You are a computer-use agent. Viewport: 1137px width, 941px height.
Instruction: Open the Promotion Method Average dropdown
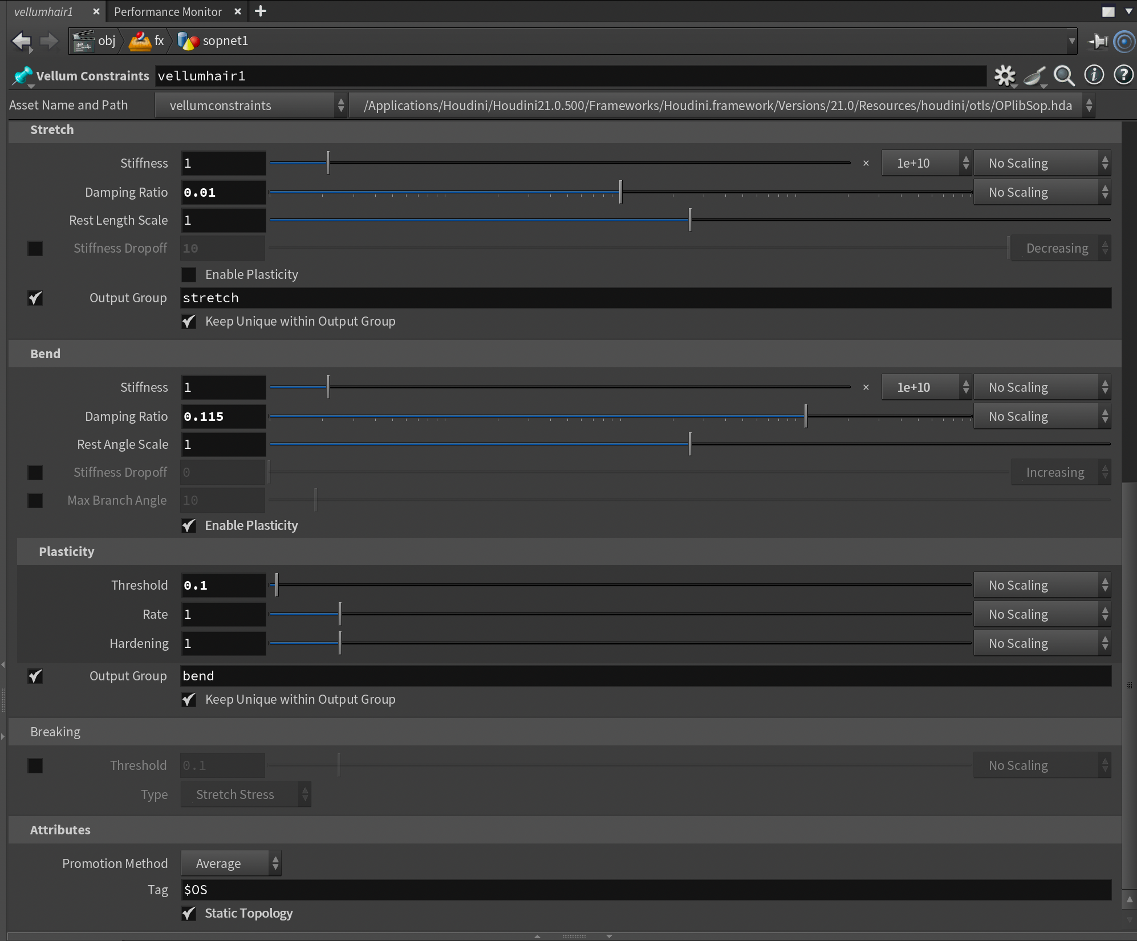[x=231, y=863]
